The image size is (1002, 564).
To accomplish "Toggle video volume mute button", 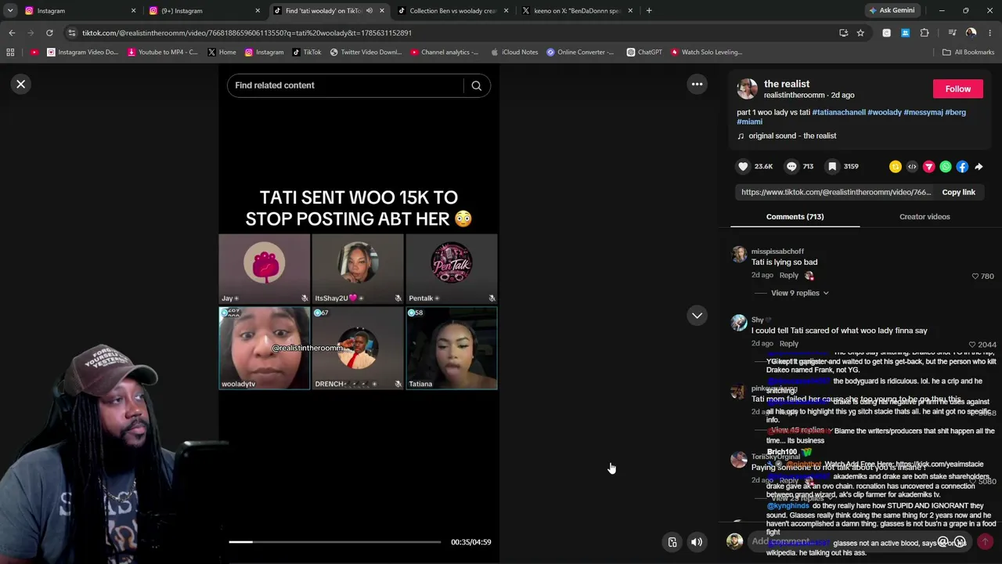I will pos(697,542).
